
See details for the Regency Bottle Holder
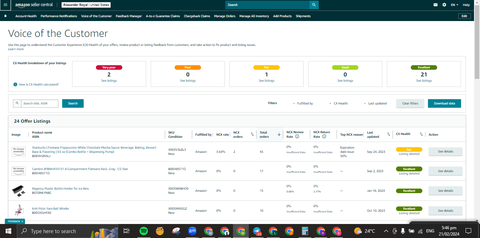coord(445,191)
